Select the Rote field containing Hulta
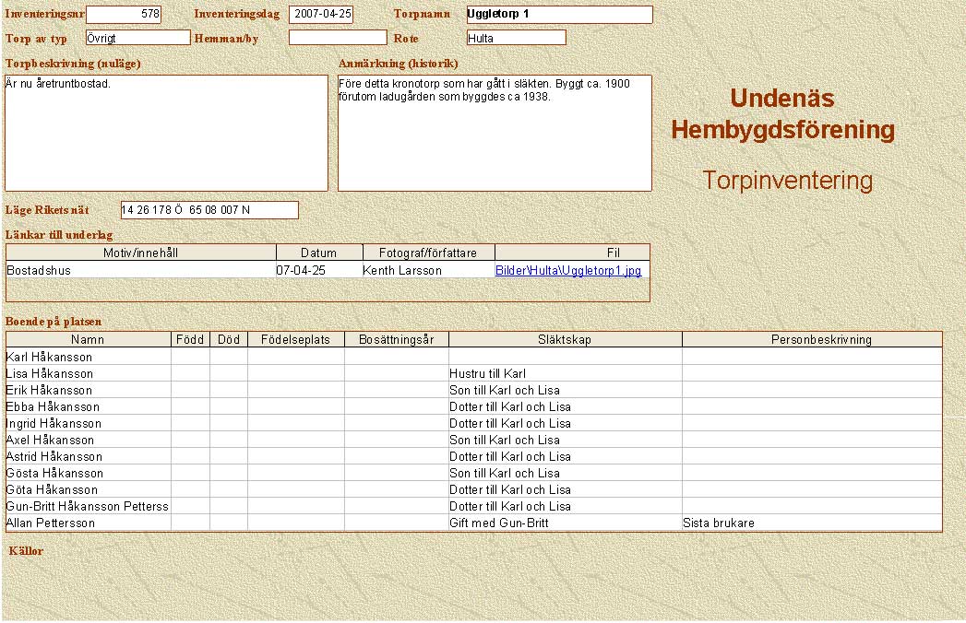 point(516,38)
